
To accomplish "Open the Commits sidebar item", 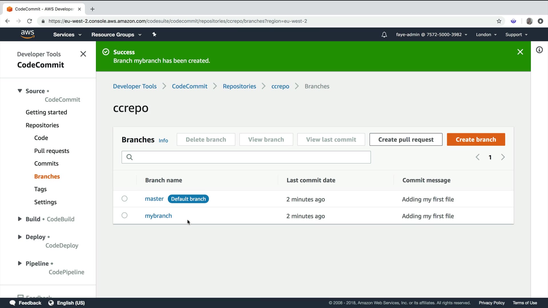I will click(x=46, y=163).
